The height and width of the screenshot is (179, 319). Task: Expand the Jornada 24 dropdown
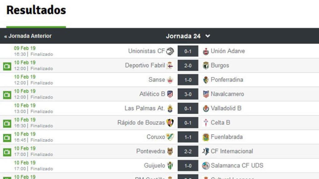coord(208,36)
